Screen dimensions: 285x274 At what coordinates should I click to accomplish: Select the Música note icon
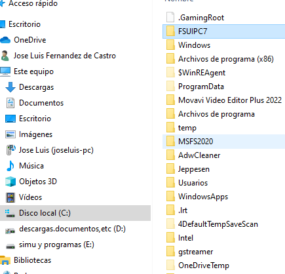click(10, 166)
